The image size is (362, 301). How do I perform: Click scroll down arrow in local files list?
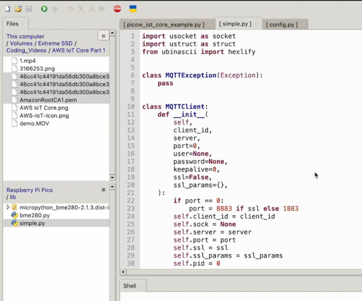coord(112,177)
